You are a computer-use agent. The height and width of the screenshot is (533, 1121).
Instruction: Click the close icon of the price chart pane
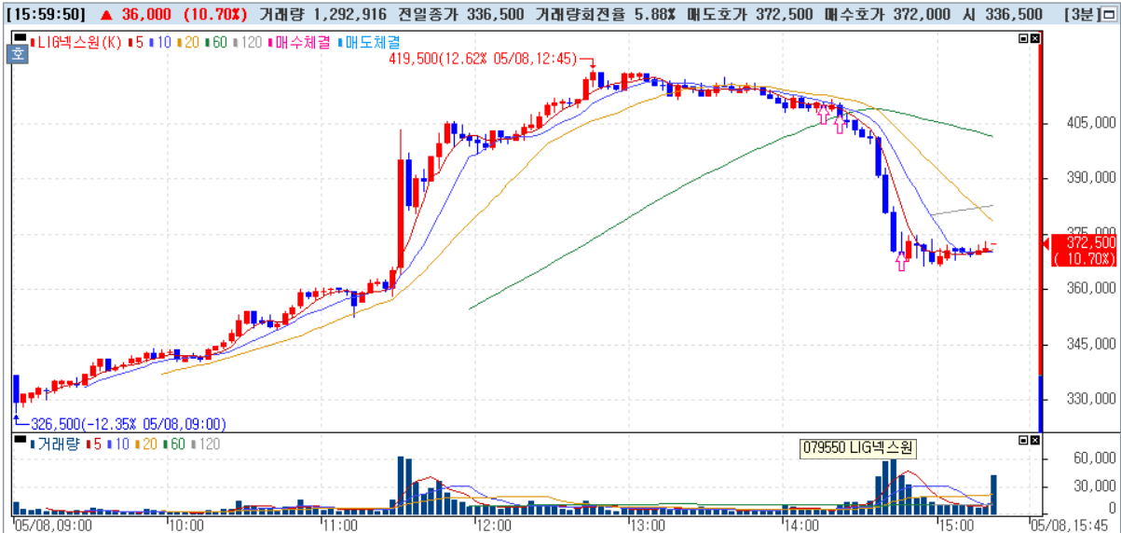point(1033,38)
